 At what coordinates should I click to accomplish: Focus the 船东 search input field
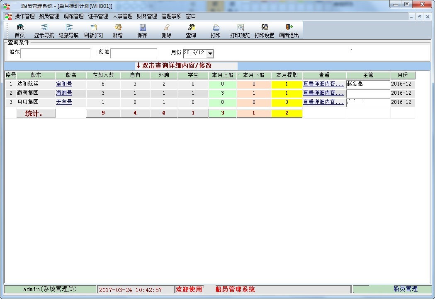56,53
